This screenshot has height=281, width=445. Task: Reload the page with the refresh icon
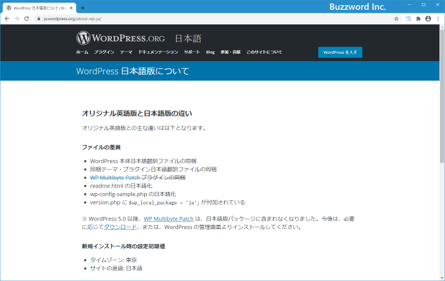(27, 19)
